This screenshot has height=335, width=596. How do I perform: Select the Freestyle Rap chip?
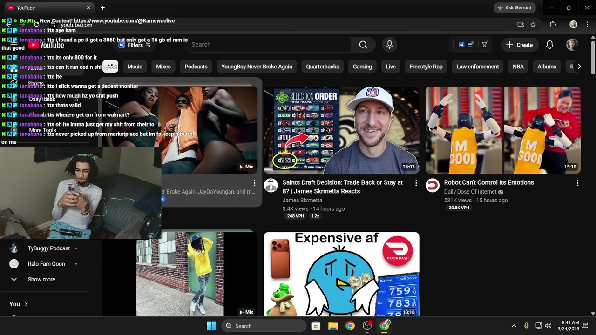click(x=426, y=67)
